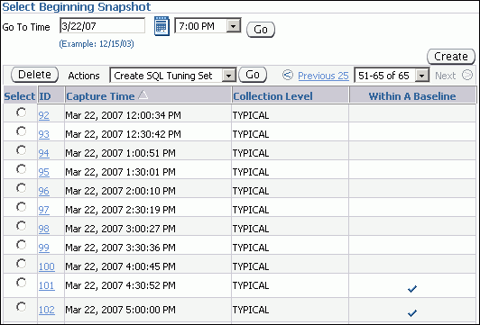
Task: Select radio button for snapshot 96
Action: [x=21, y=188]
